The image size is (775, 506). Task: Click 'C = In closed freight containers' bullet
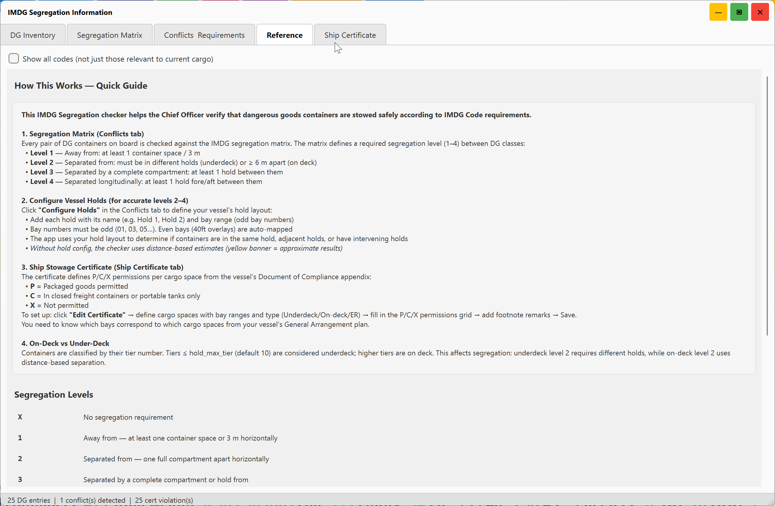click(x=113, y=296)
